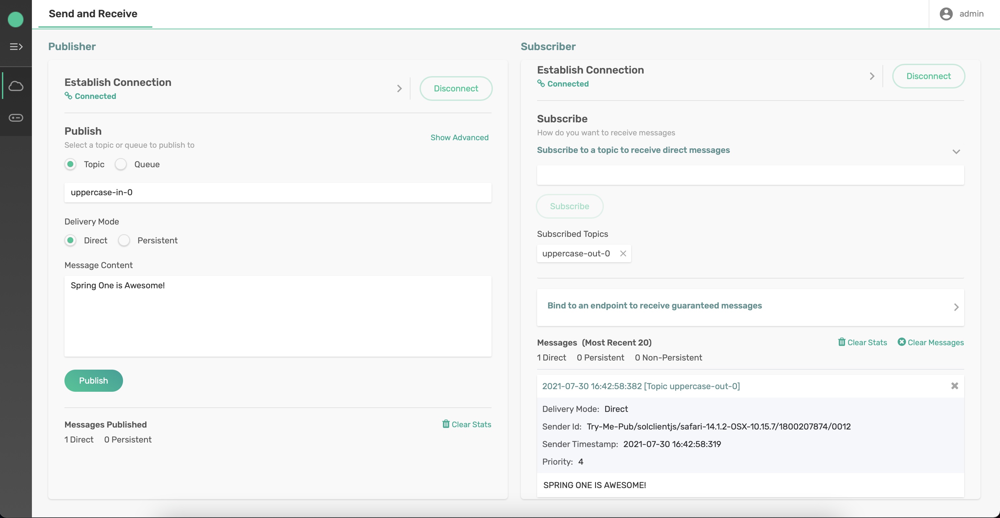The height and width of the screenshot is (518, 1000).
Task: Open the Try Me sidebar icon
Action: tap(16, 117)
